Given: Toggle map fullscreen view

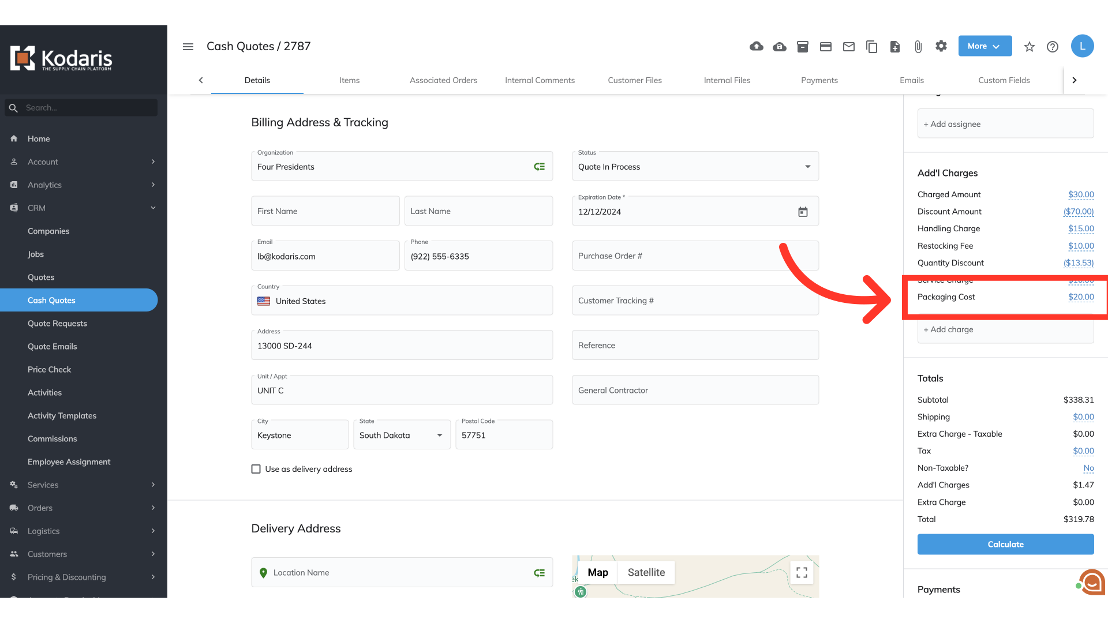Looking at the screenshot, I should click(x=801, y=572).
